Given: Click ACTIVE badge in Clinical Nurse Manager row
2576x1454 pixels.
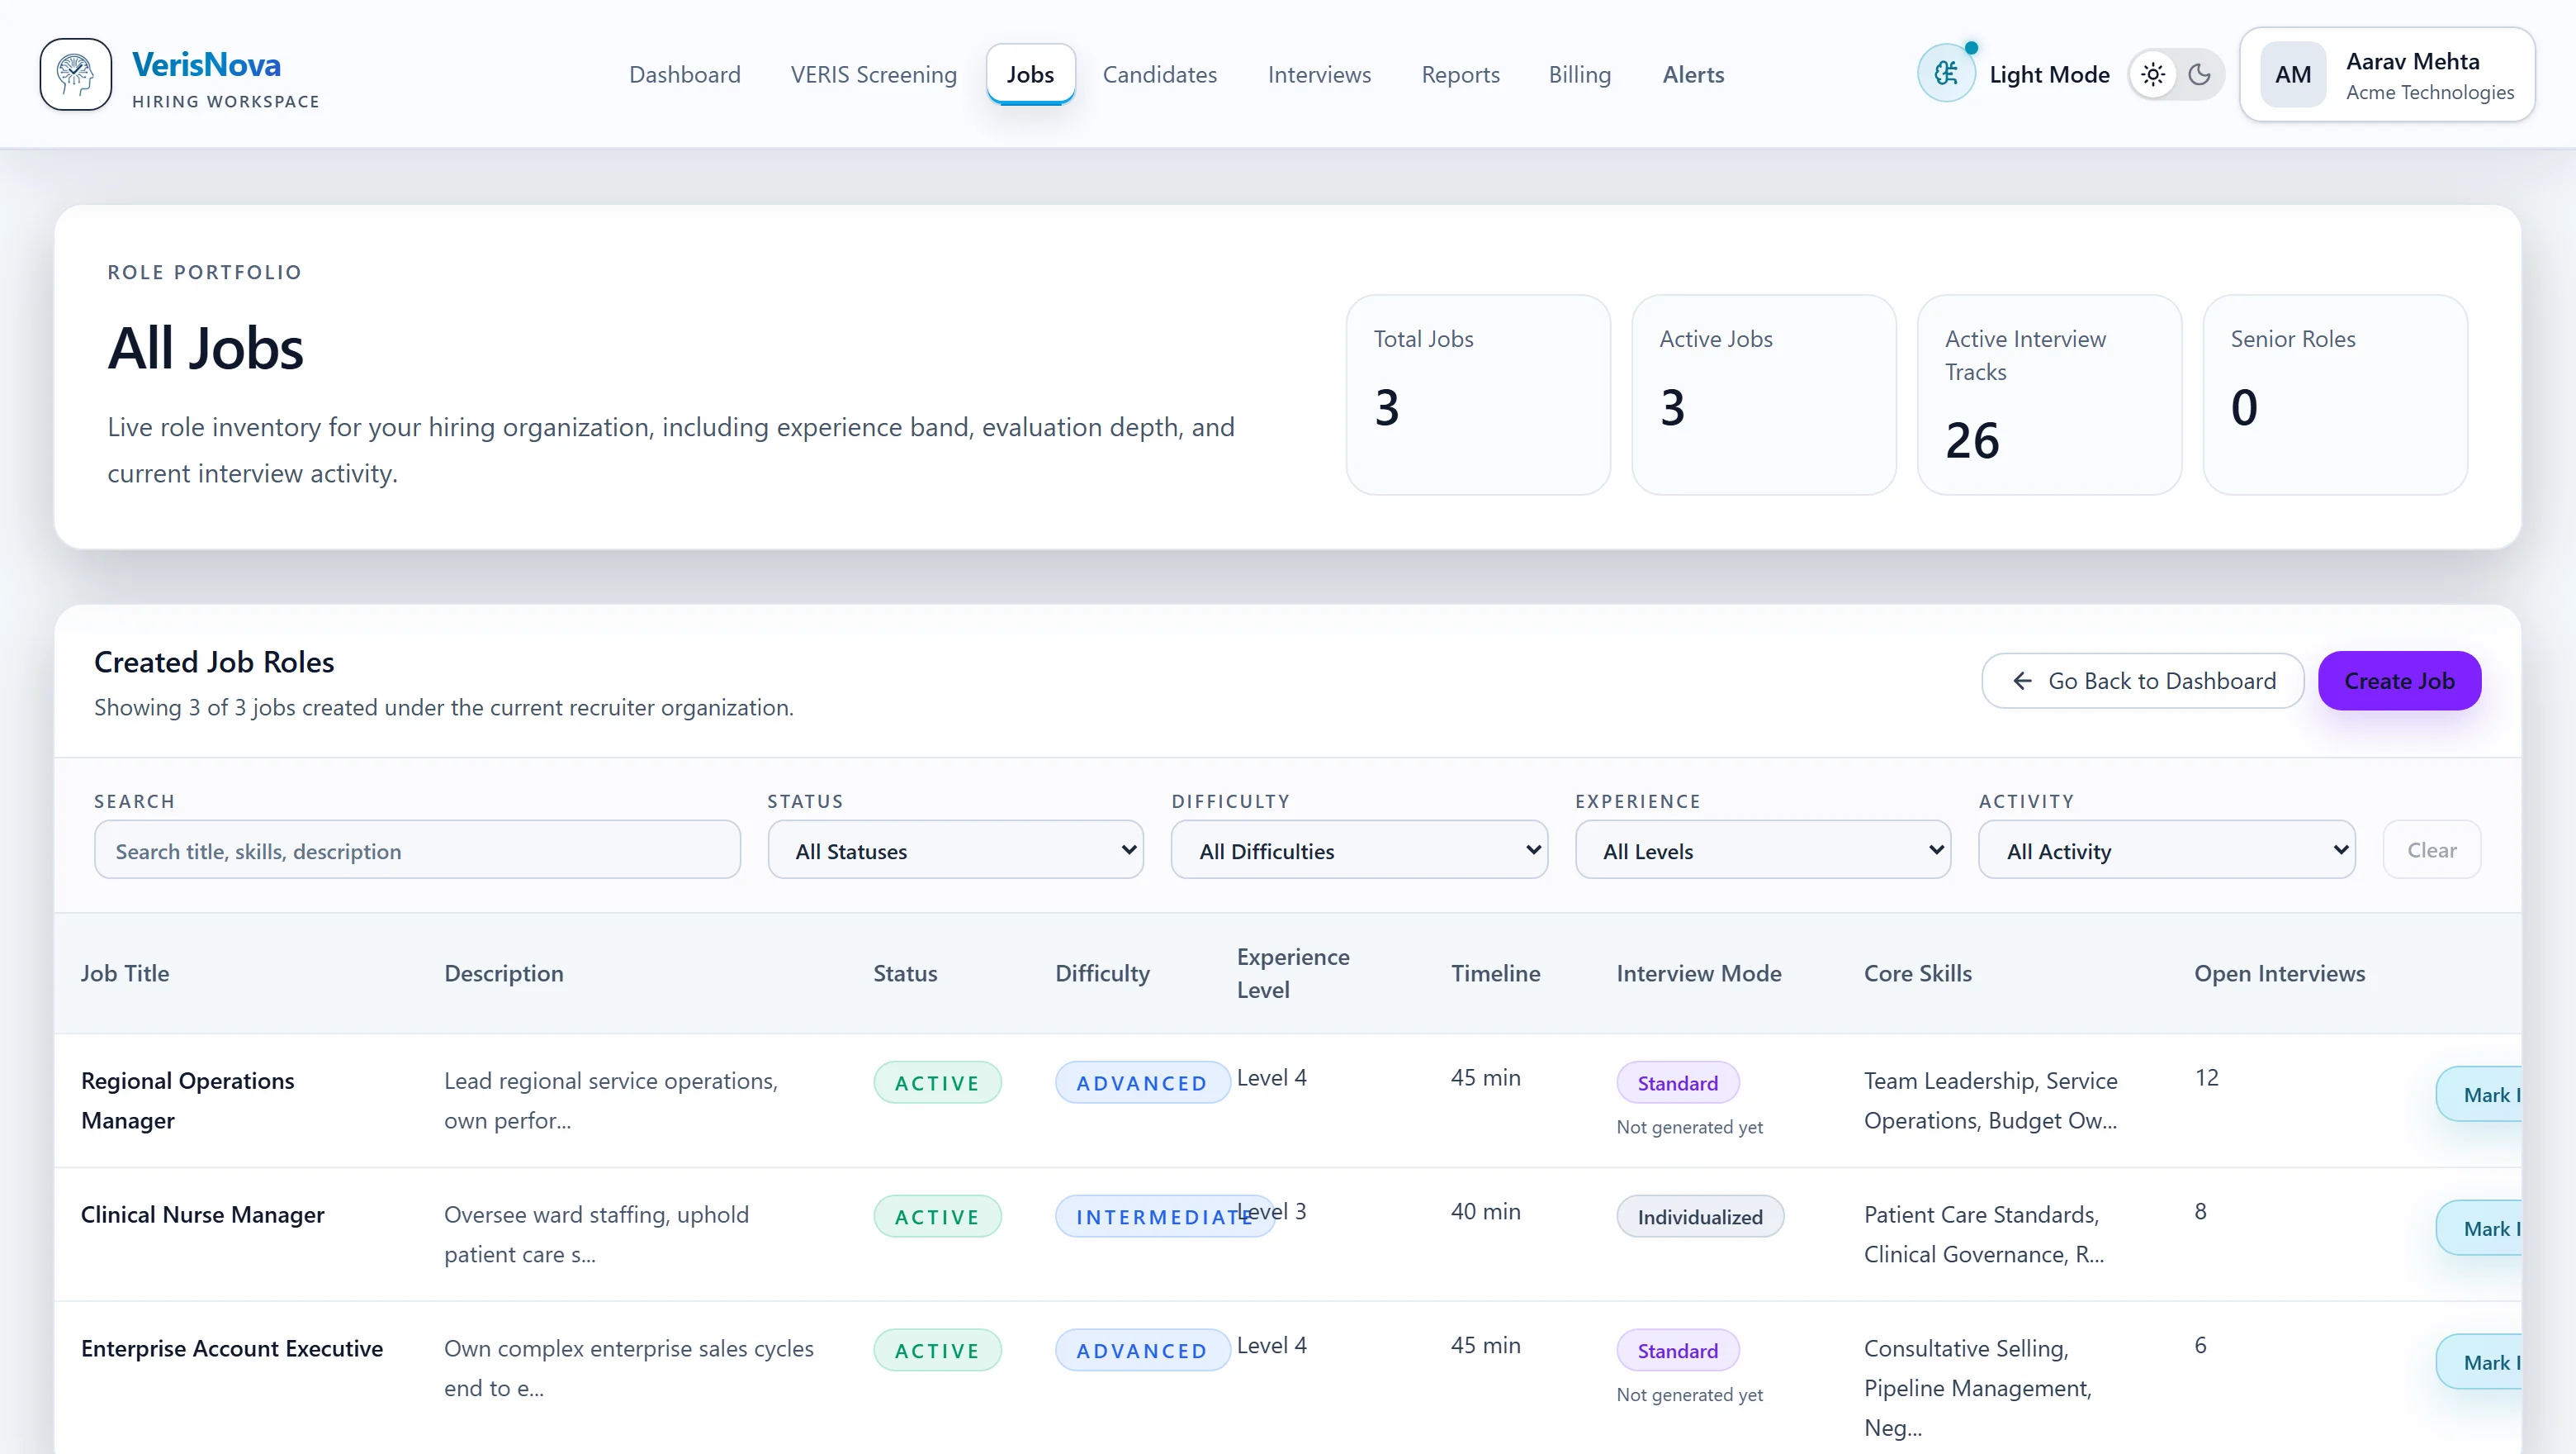Looking at the screenshot, I should [937, 1216].
